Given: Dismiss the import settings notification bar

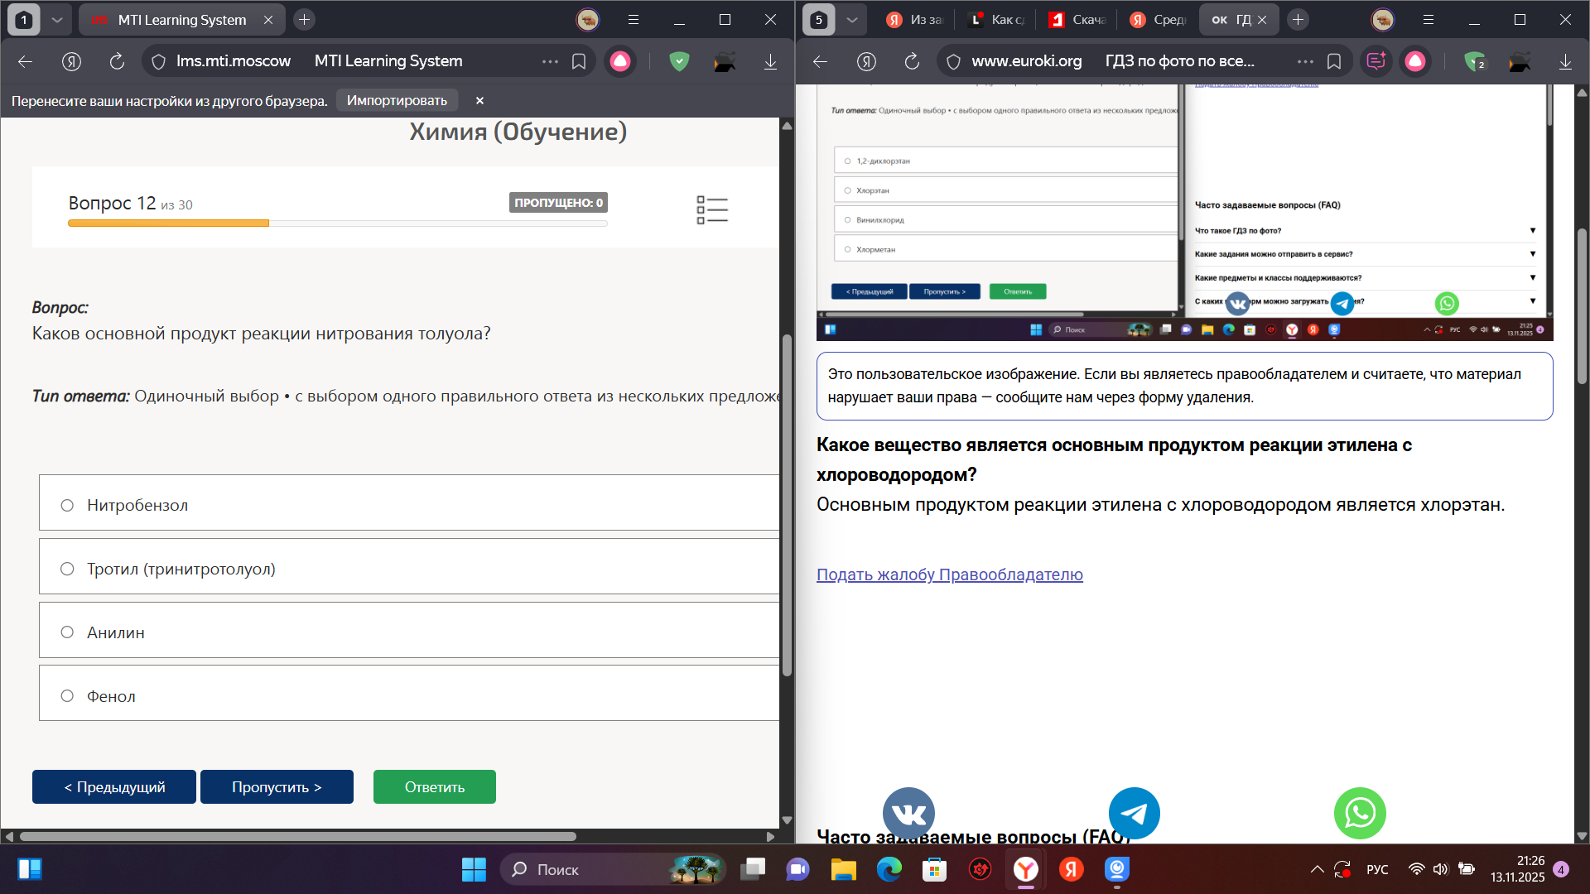Looking at the screenshot, I should click(x=479, y=100).
